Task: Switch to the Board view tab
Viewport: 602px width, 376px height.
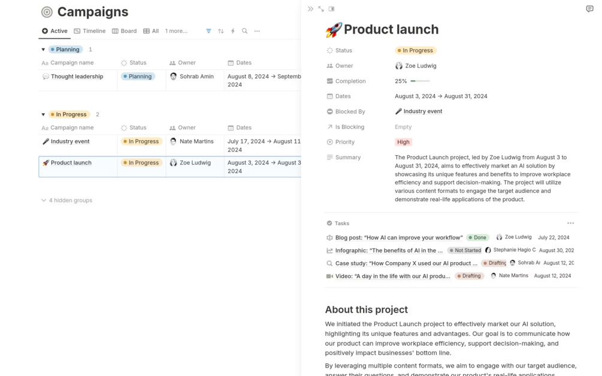Action: coord(125,31)
